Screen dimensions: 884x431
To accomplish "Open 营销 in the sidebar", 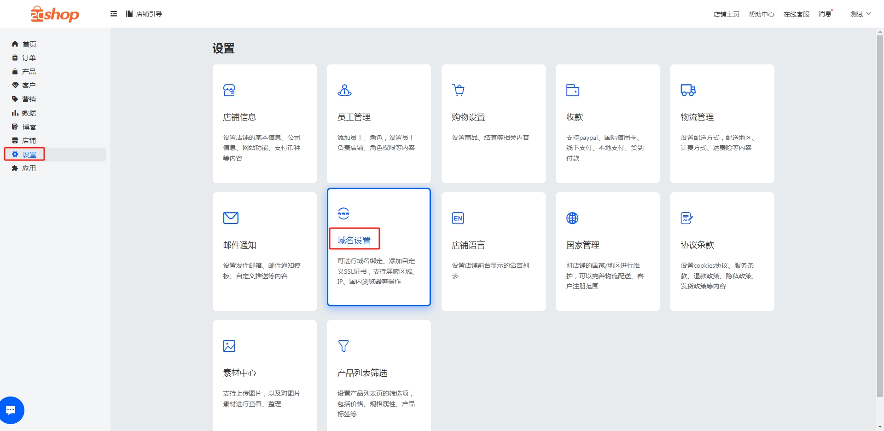I will (29, 99).
